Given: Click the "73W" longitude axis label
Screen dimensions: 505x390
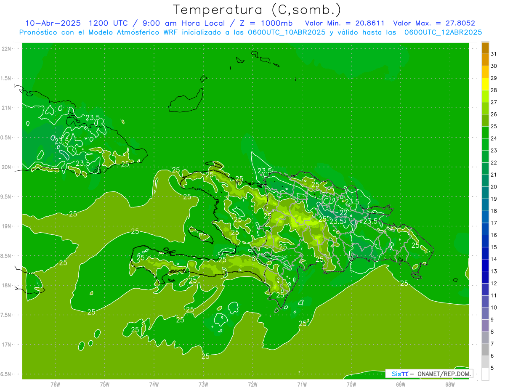Looking at the screenshot, I should (203, 385).
